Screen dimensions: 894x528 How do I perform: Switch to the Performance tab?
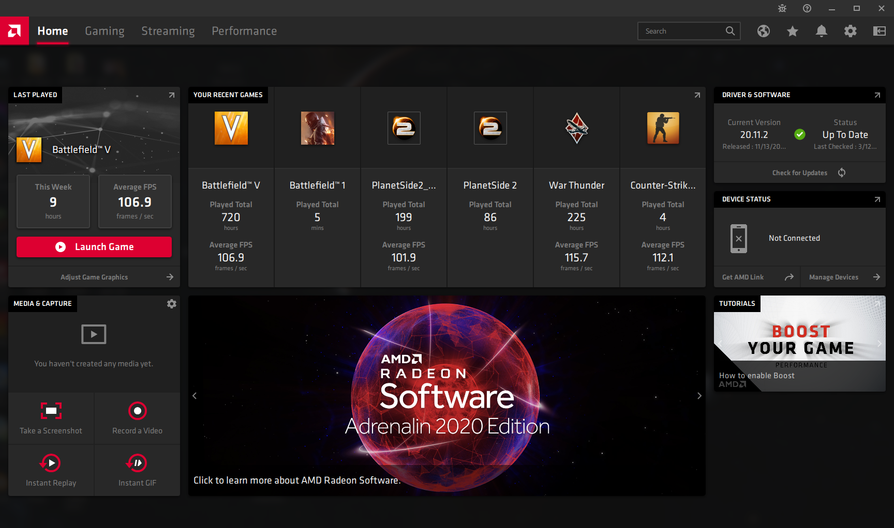click(x=244, y=31)
